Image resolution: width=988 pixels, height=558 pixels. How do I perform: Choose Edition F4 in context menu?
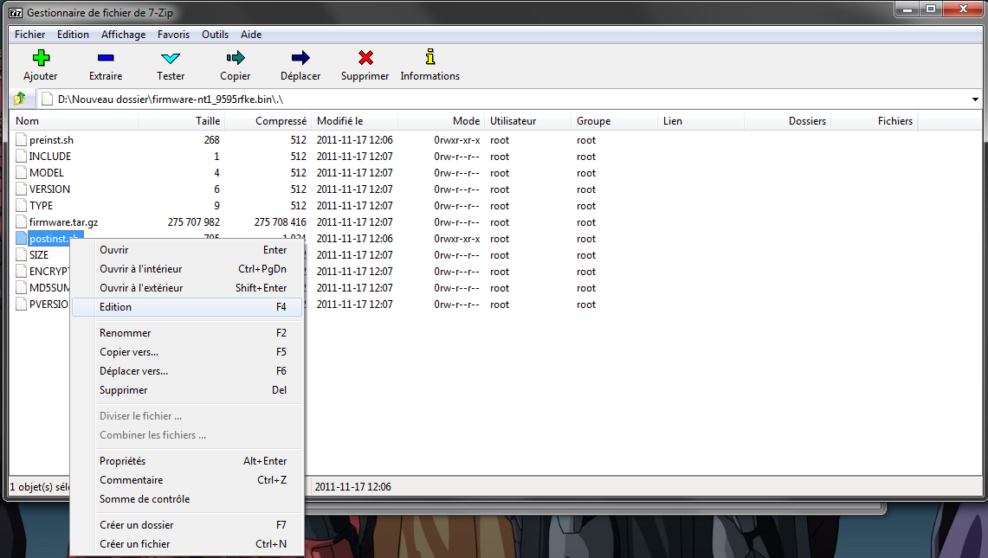[x=187, y=307]
